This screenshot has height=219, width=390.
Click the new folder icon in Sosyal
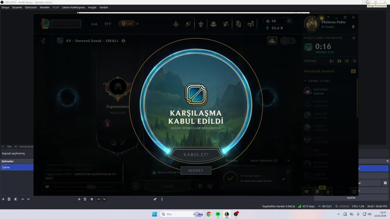click(339, 61)
